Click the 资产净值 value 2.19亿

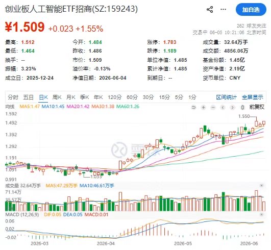coord(237,69)
